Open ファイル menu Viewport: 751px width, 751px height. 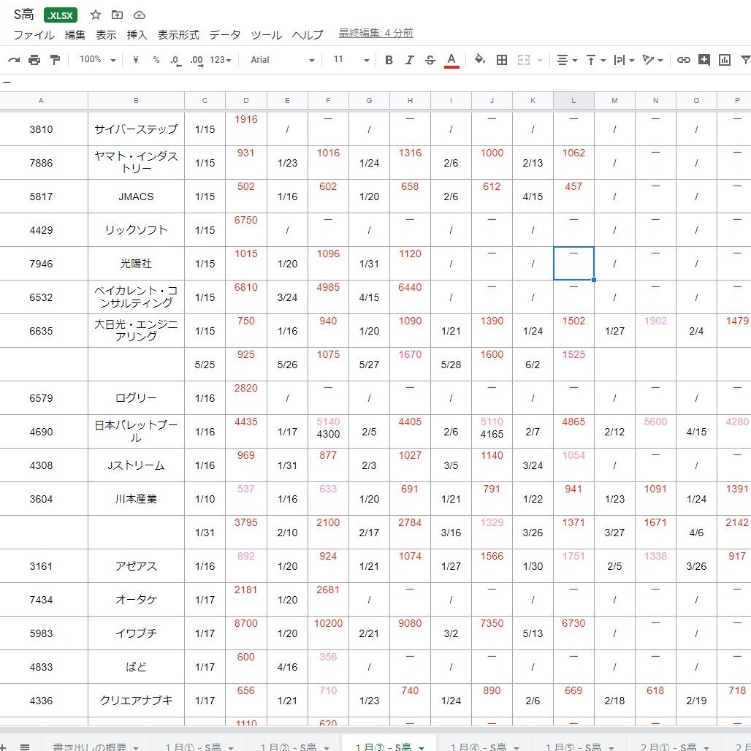[34, 35]
